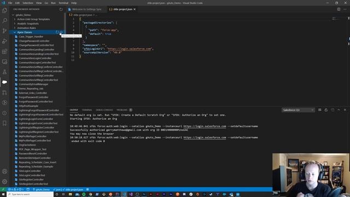Open the output log in editor
350x197 pixels.
click(x=332, y=110)
